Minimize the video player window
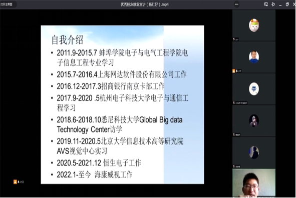The image size is (296, 198). [280, 4]
